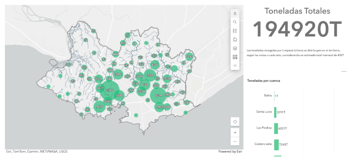Click the 1175 cluster marker
The image size is (352, 163).
tap(168, 67)
